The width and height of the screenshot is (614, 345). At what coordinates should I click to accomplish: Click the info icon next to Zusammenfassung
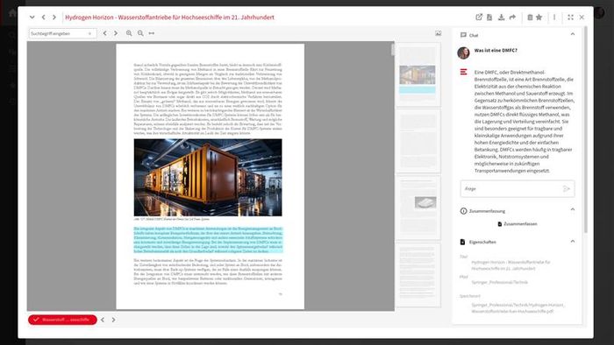(463, 211)
